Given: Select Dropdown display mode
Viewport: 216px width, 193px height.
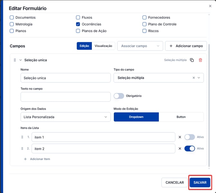Looking at the screenshot, I should click(x=136, y=117).
